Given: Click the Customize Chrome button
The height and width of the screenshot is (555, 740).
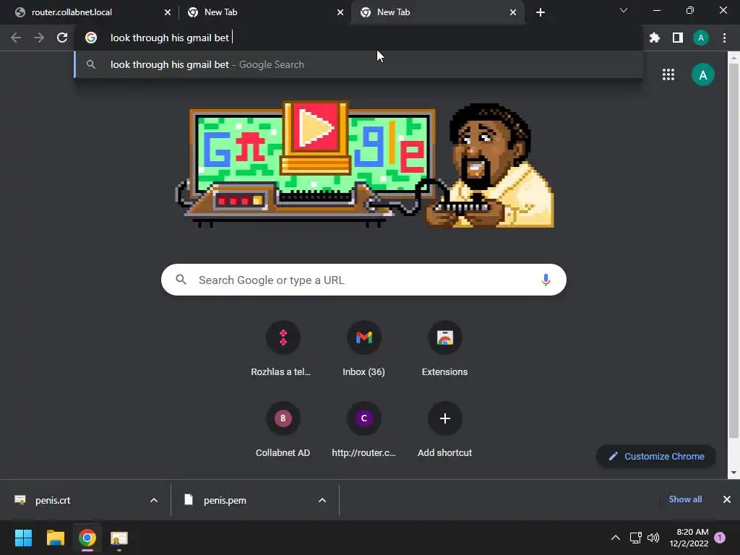Looking at the screenshot, I should [656, 457].
